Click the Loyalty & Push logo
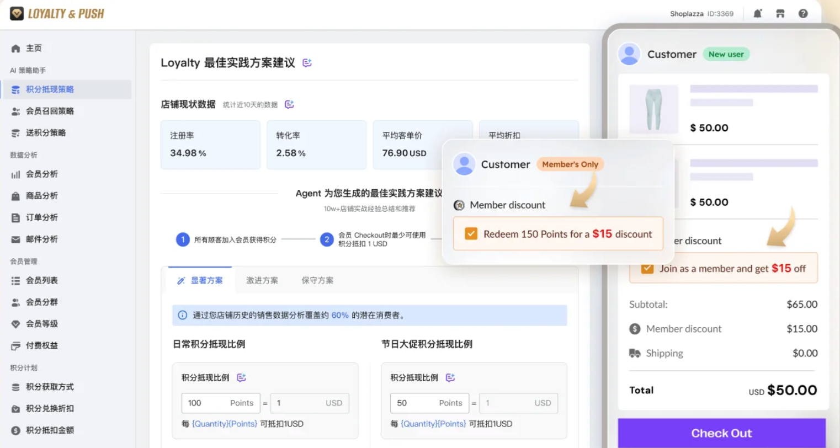The width and height of the screenshot is (840, 448). [x=57, y=12]
